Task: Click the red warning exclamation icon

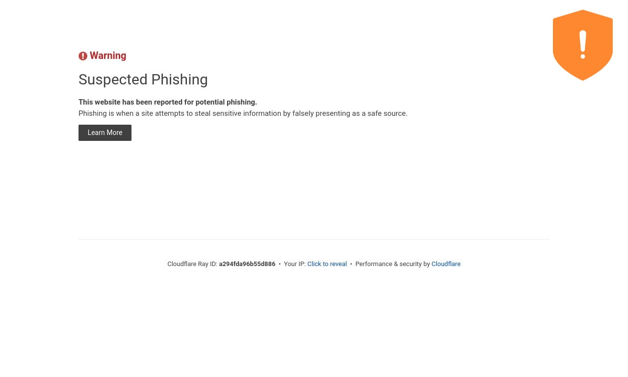Action: coord(83,56)
